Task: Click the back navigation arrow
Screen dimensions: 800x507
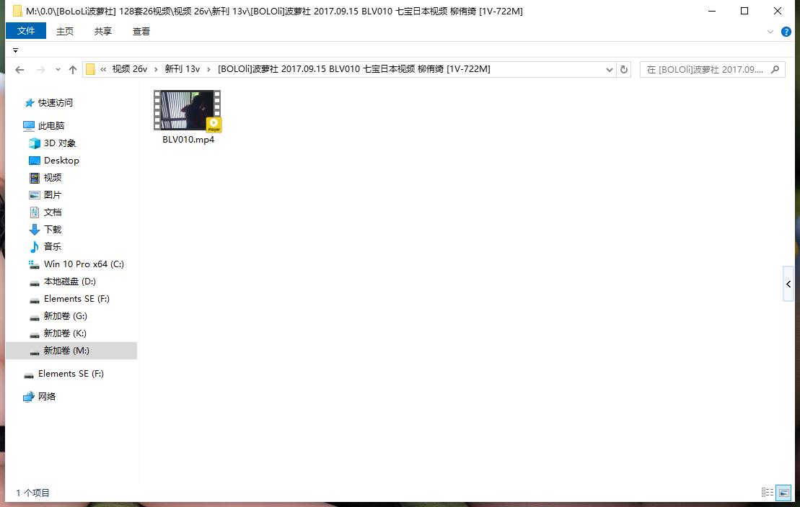Action: coord(19,70)
